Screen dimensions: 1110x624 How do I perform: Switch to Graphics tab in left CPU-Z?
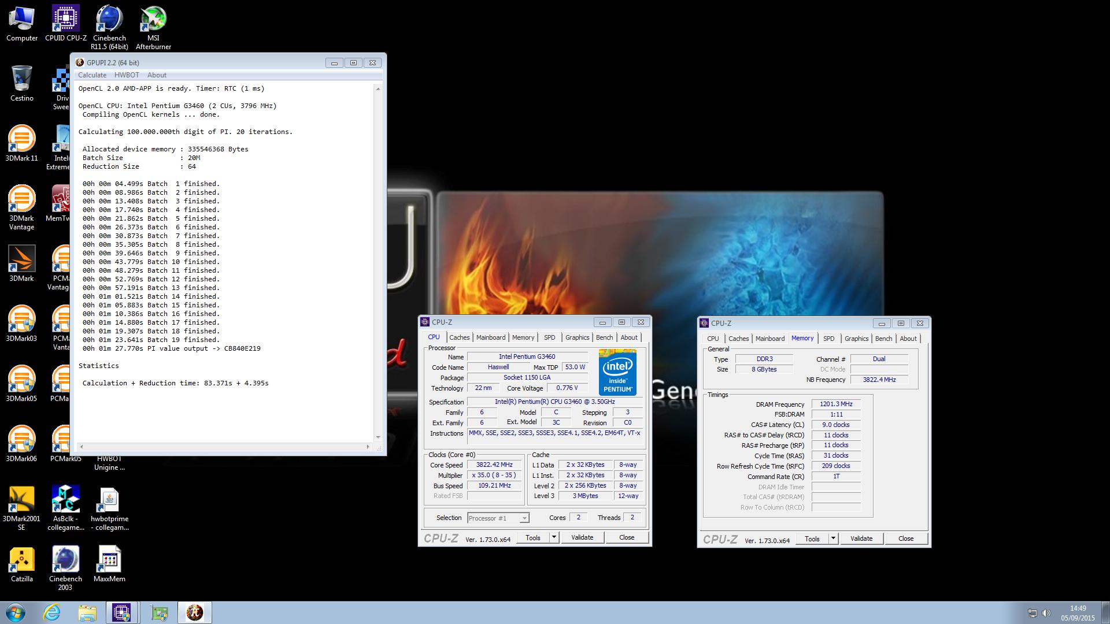(578, 337)
